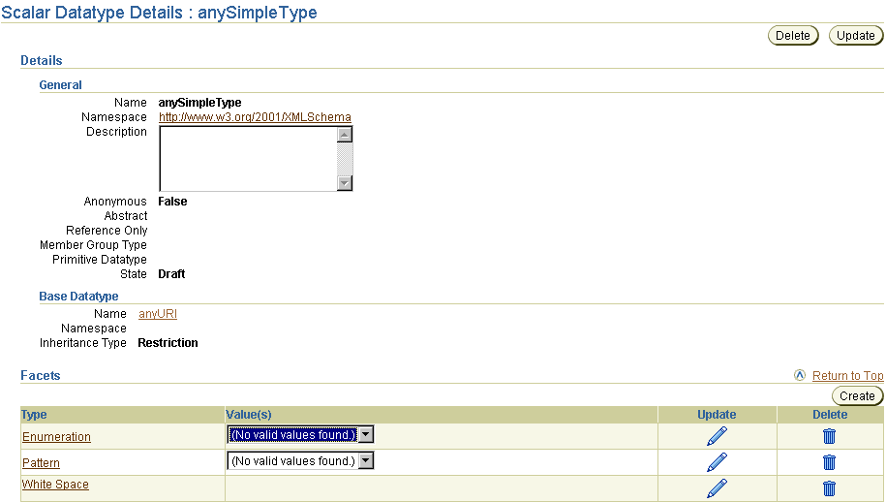The width and height of the screenshot is (886, 502).
Task: Click the Description scrollbar down arrow
Action: [345, 183]
